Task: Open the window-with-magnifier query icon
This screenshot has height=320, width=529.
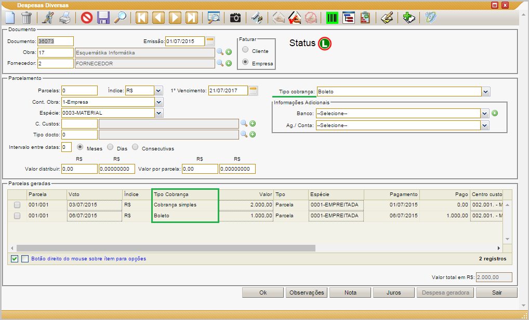Action: pyautogui.click(x=214, y=18)
